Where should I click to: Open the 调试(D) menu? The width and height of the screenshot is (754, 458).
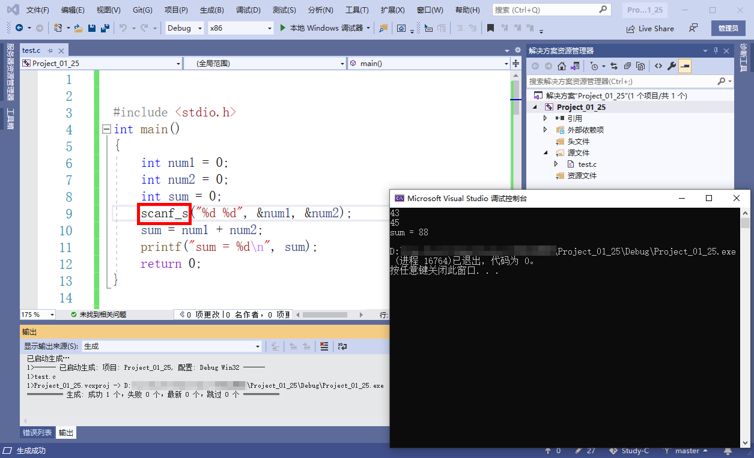(x=248, y=10)
